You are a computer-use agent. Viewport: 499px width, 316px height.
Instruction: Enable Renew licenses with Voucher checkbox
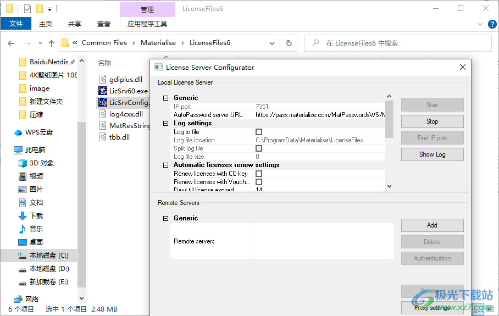[x=259, y=182]
